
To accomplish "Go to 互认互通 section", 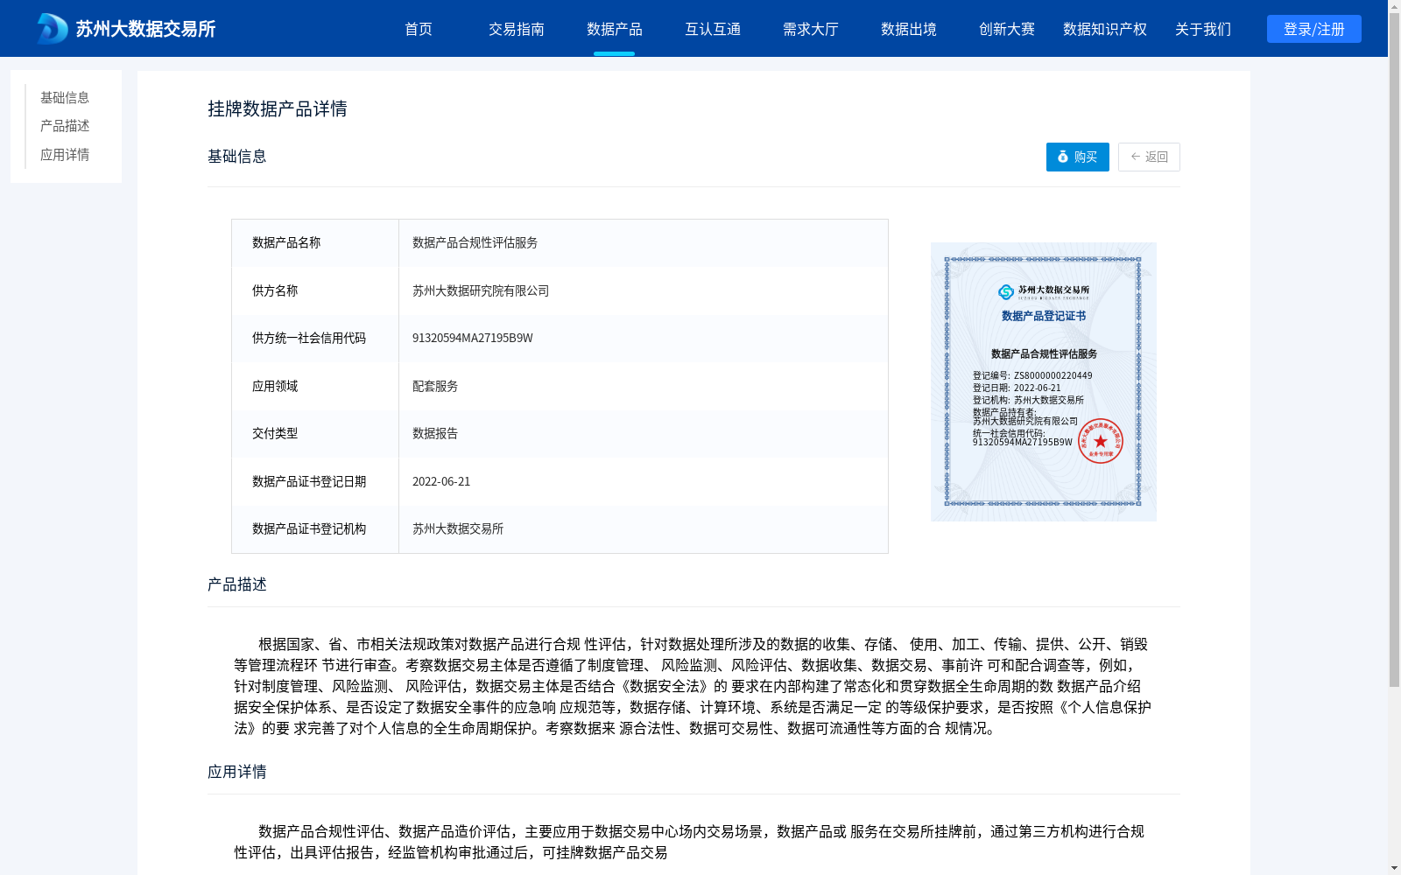I will click(713, 29).
